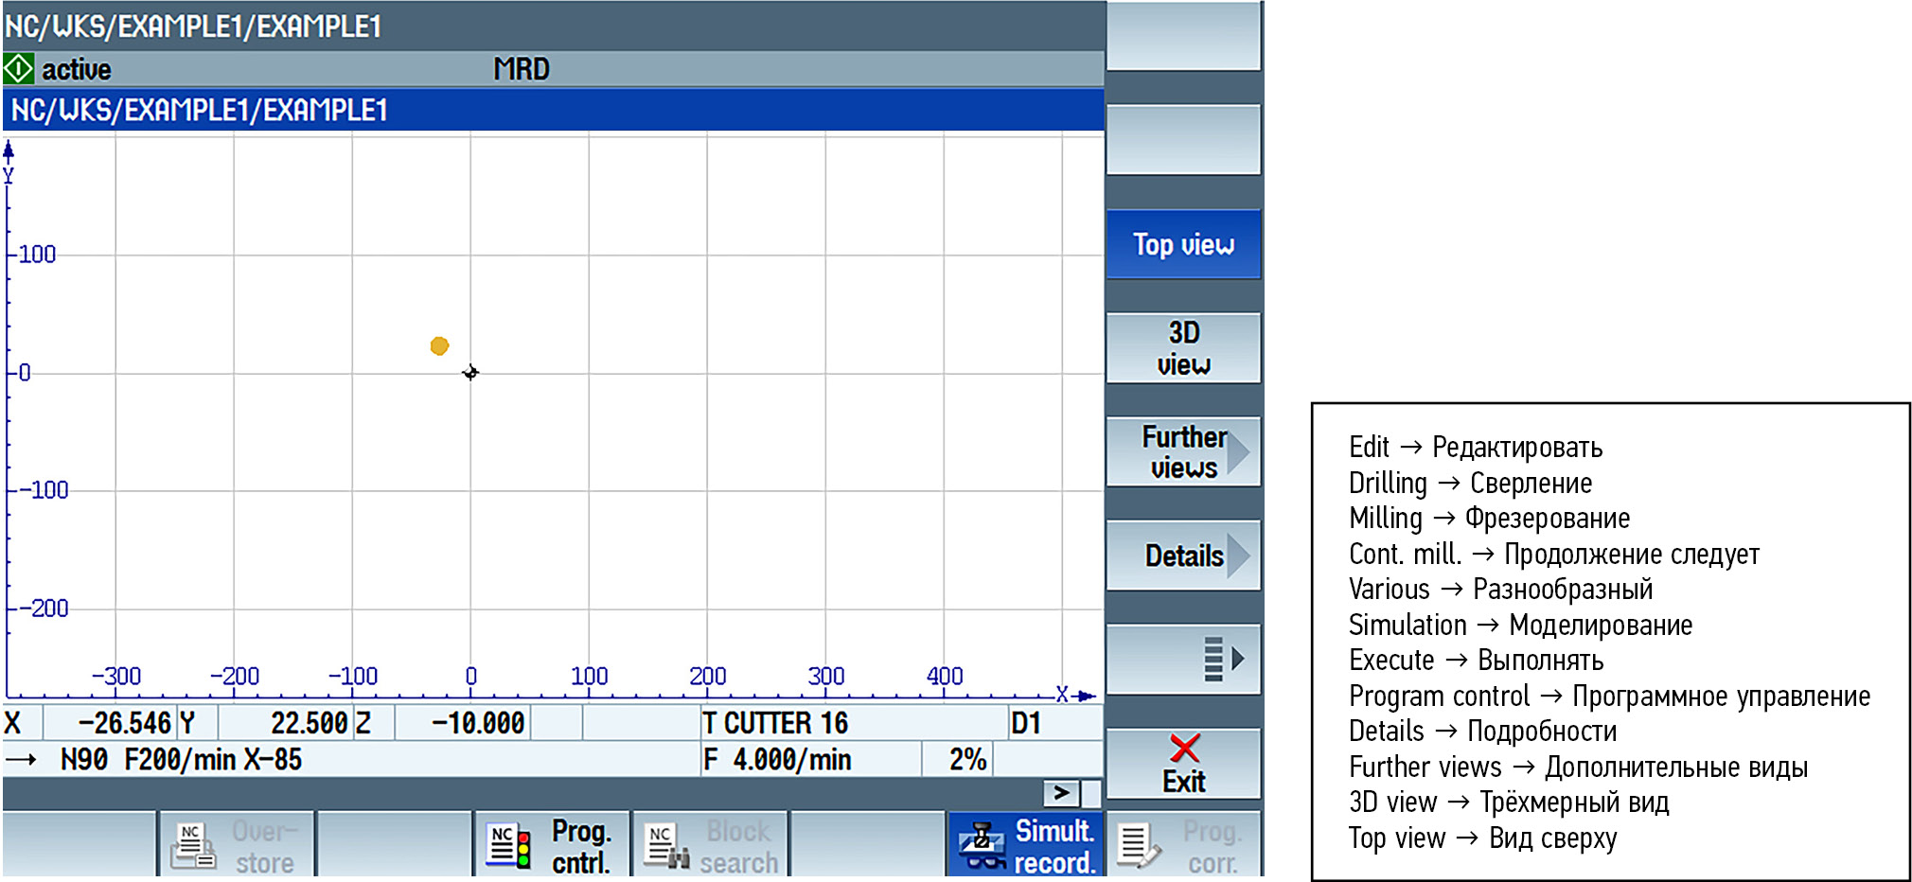Switch to 3D view
The height and width of the screenshot is (882, 1912).
[x=1183, y=348]
